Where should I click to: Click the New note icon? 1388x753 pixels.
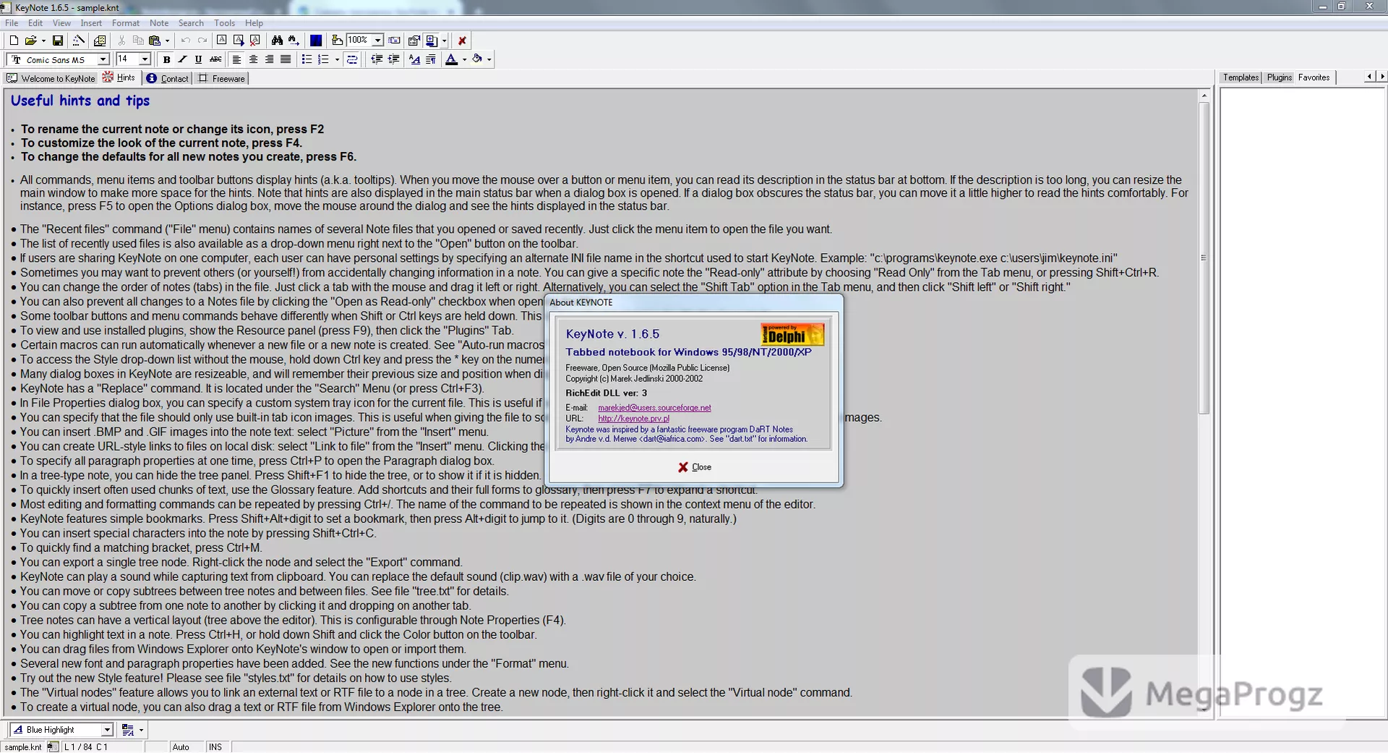pos(222,41)
